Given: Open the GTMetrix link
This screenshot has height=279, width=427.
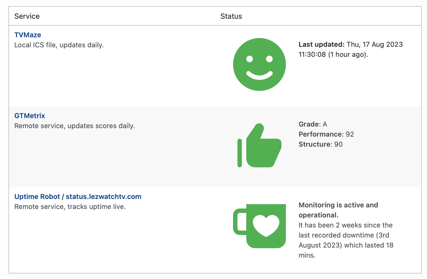Looking at the screenshot, I should (30, 116).
